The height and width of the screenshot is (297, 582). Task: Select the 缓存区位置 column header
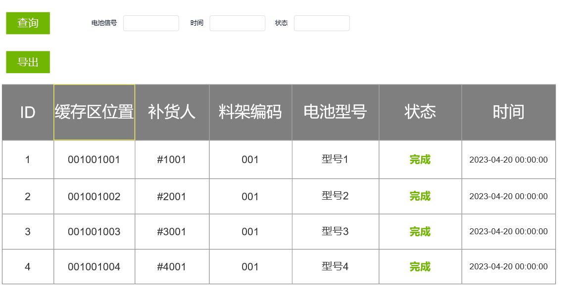[x=94, y=112]
